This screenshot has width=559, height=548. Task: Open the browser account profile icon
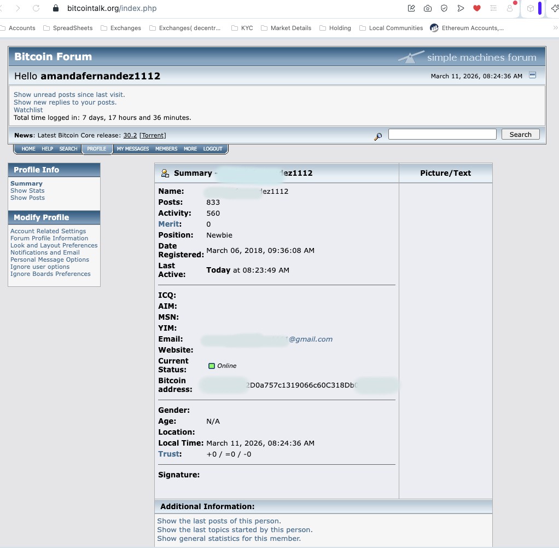tap(510, 8)
